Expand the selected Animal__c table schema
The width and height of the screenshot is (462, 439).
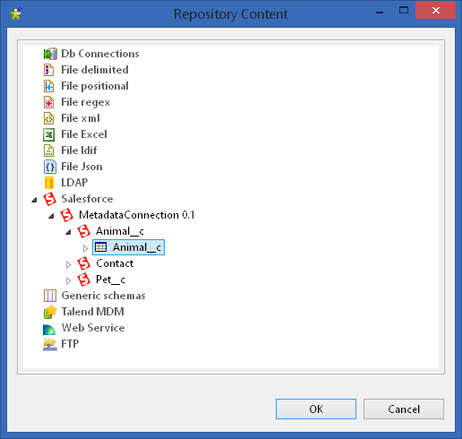(x=85, y=248)
